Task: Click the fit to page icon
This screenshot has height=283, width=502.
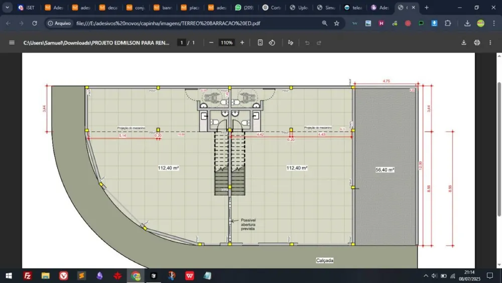Action: click(x=260, y=43)
